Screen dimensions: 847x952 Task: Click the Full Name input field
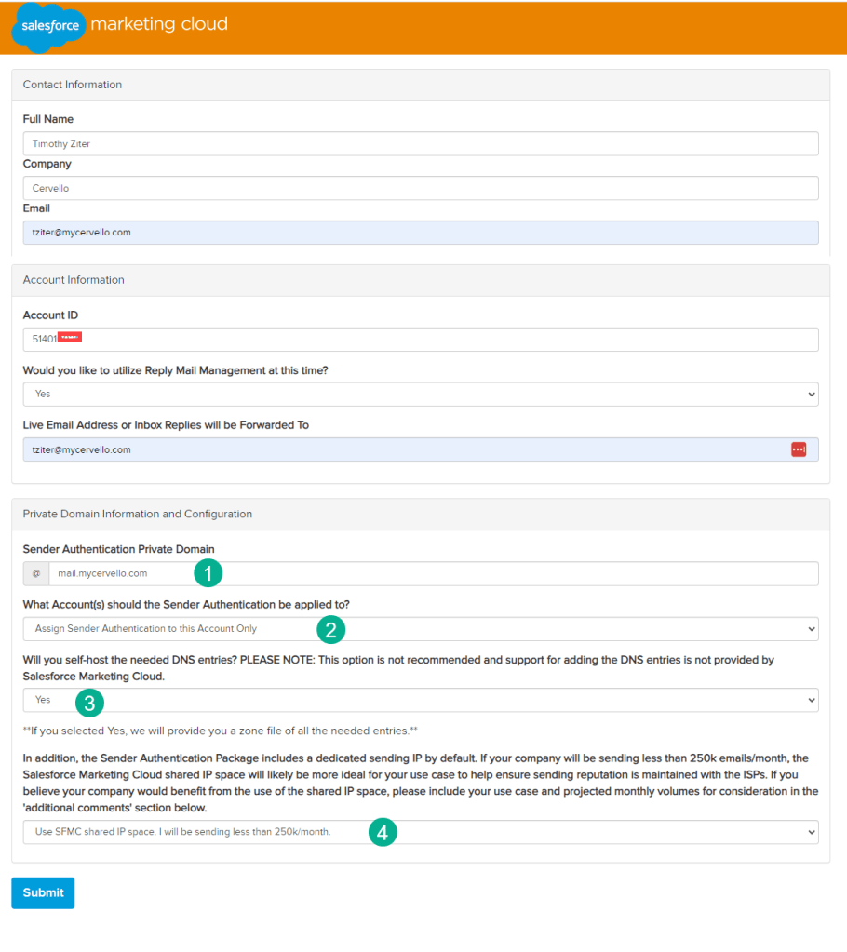pyautogui.click(x=420, y=143)
